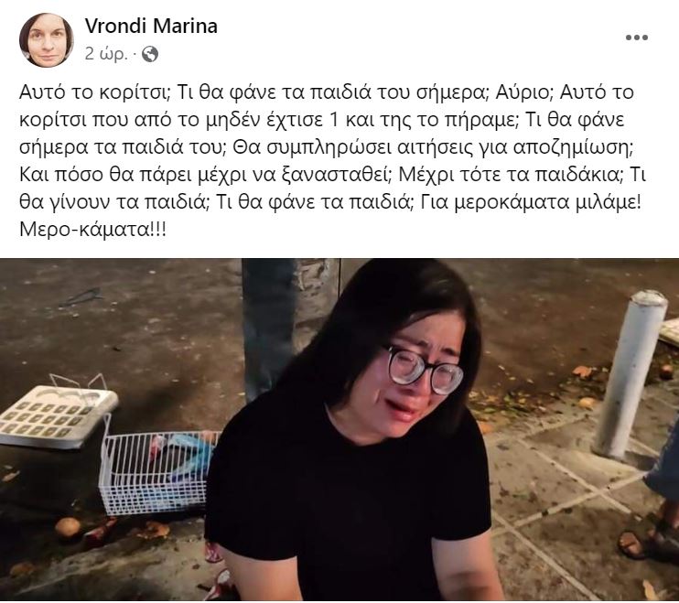Open the three-dot post options menu
Screen dimensions: 679x603
pos(637,38)
